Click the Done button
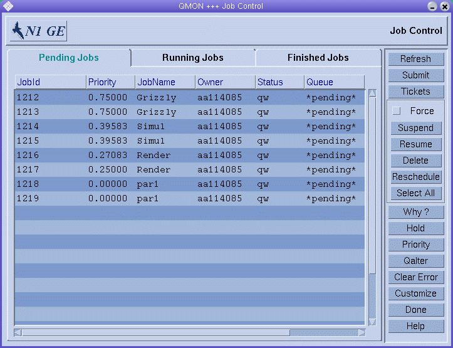453x348 pixels. click(416, 310)
